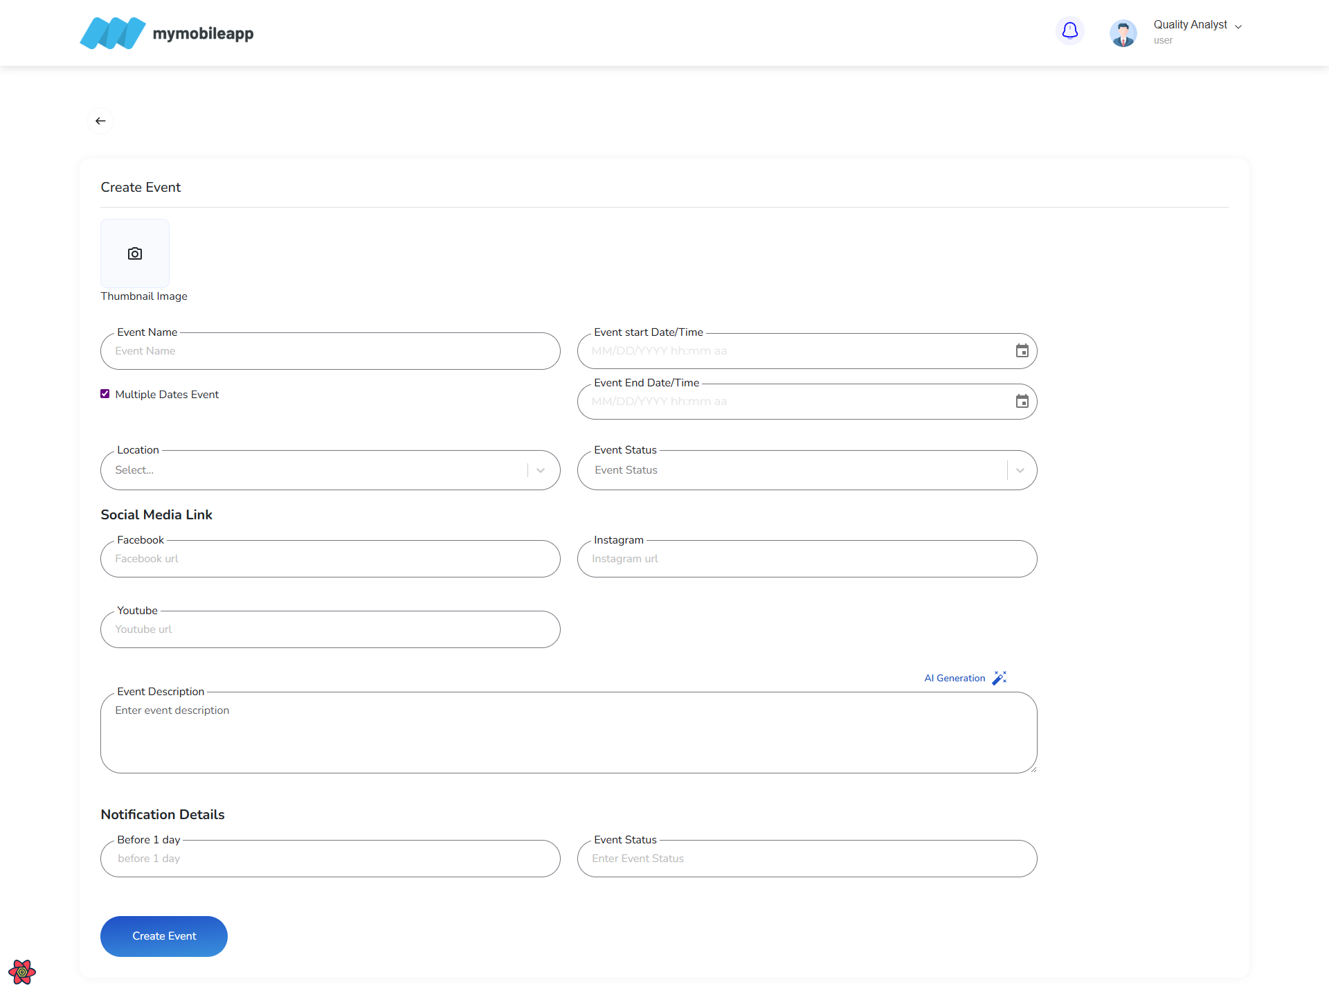Go back using the arrow icon
Image resolution: width=1329 pixels, height=995 pixels.
pyautogui.click(x=100, y=121)
